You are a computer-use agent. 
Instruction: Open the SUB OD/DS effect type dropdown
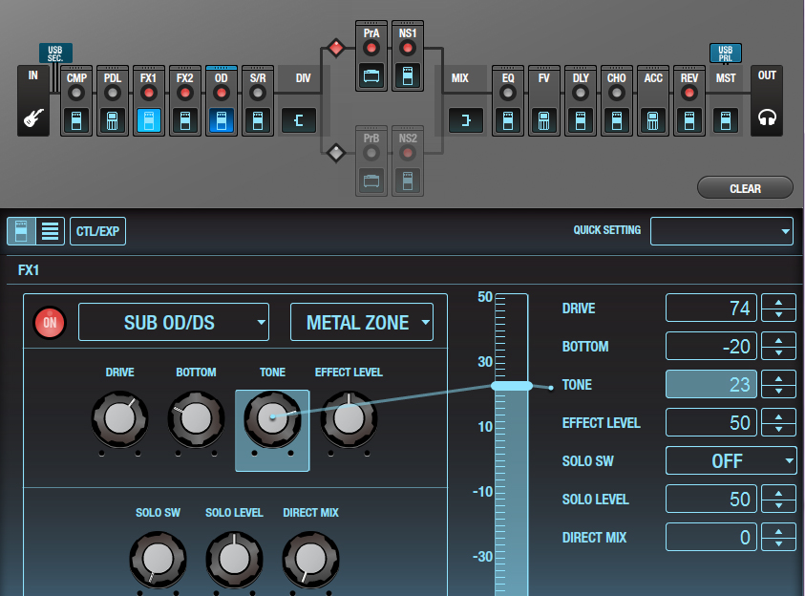pyautogui.click(x=174, y=323)
